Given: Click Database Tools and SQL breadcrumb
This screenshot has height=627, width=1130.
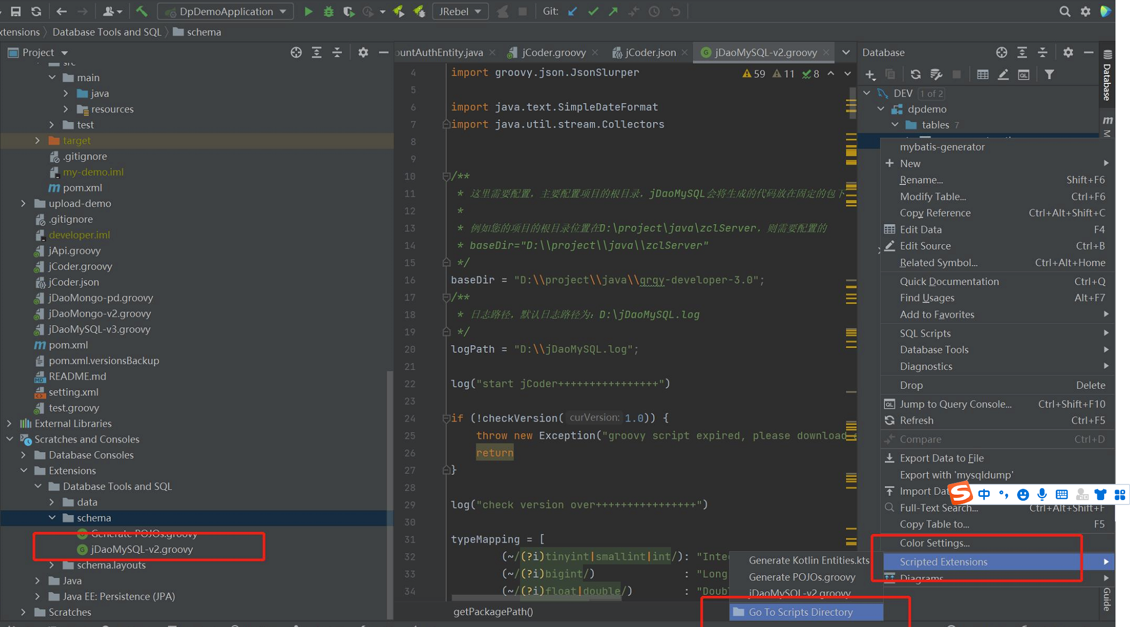Looking at the screenshot, I should pos(107,32).
